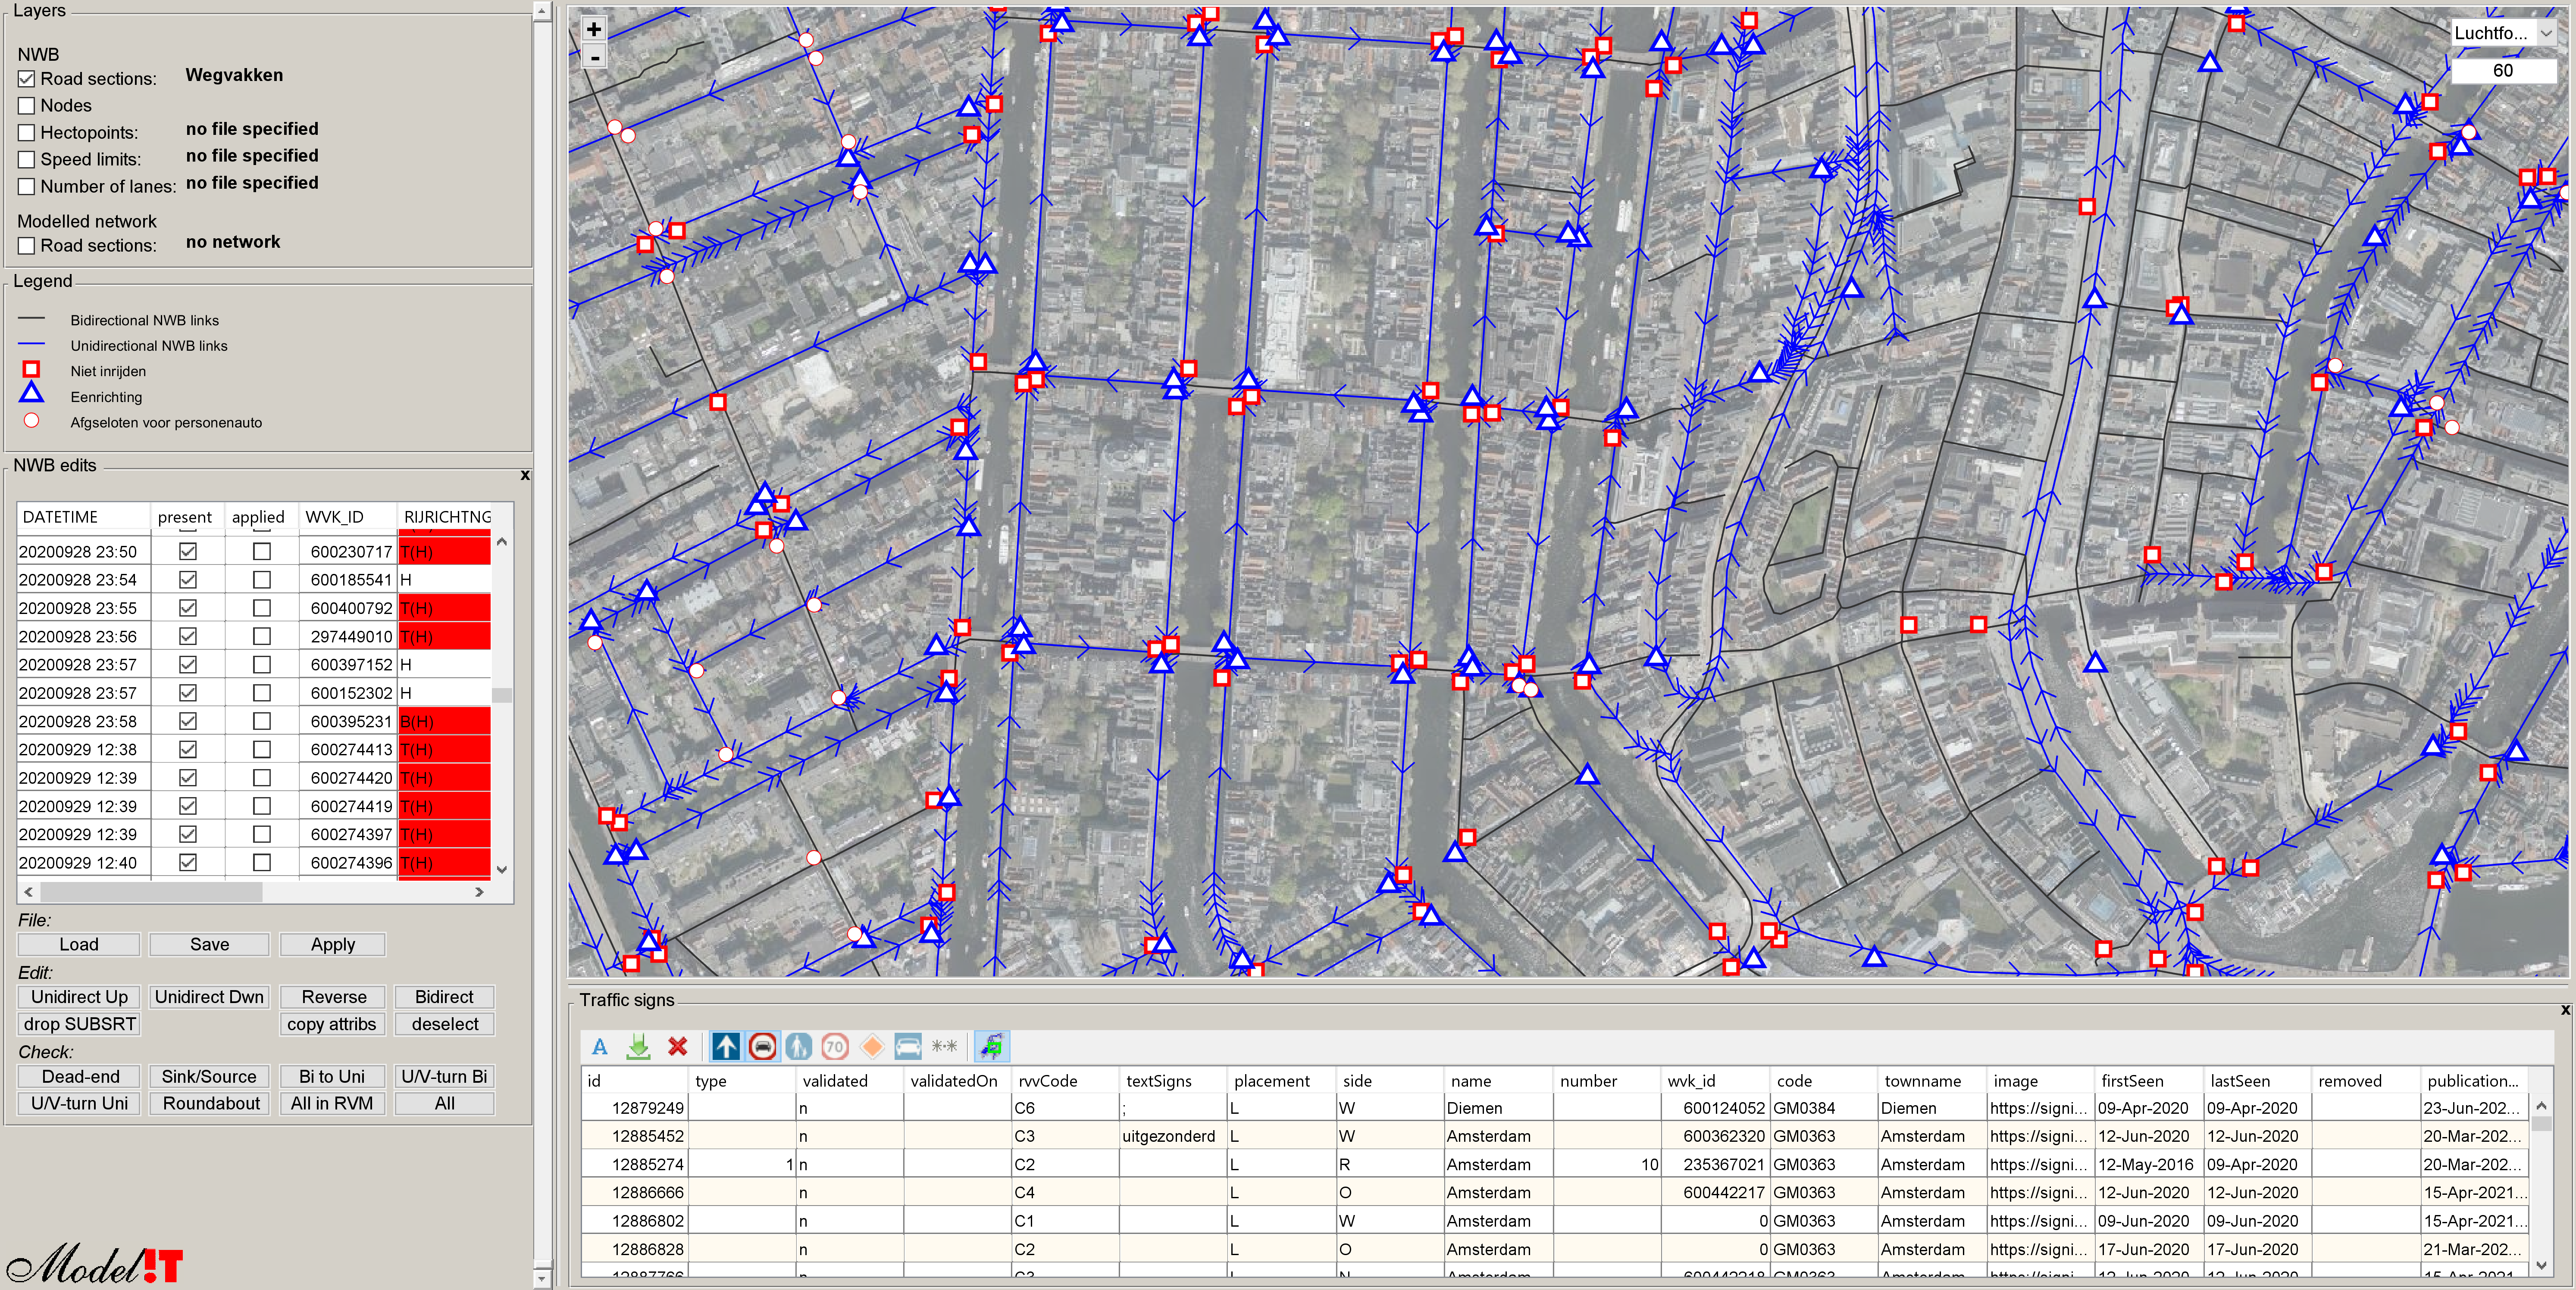This screenshot has height=1290, width=2576.
Task: Select wvk_id cell 235367021
Action: [1716, 1164]
